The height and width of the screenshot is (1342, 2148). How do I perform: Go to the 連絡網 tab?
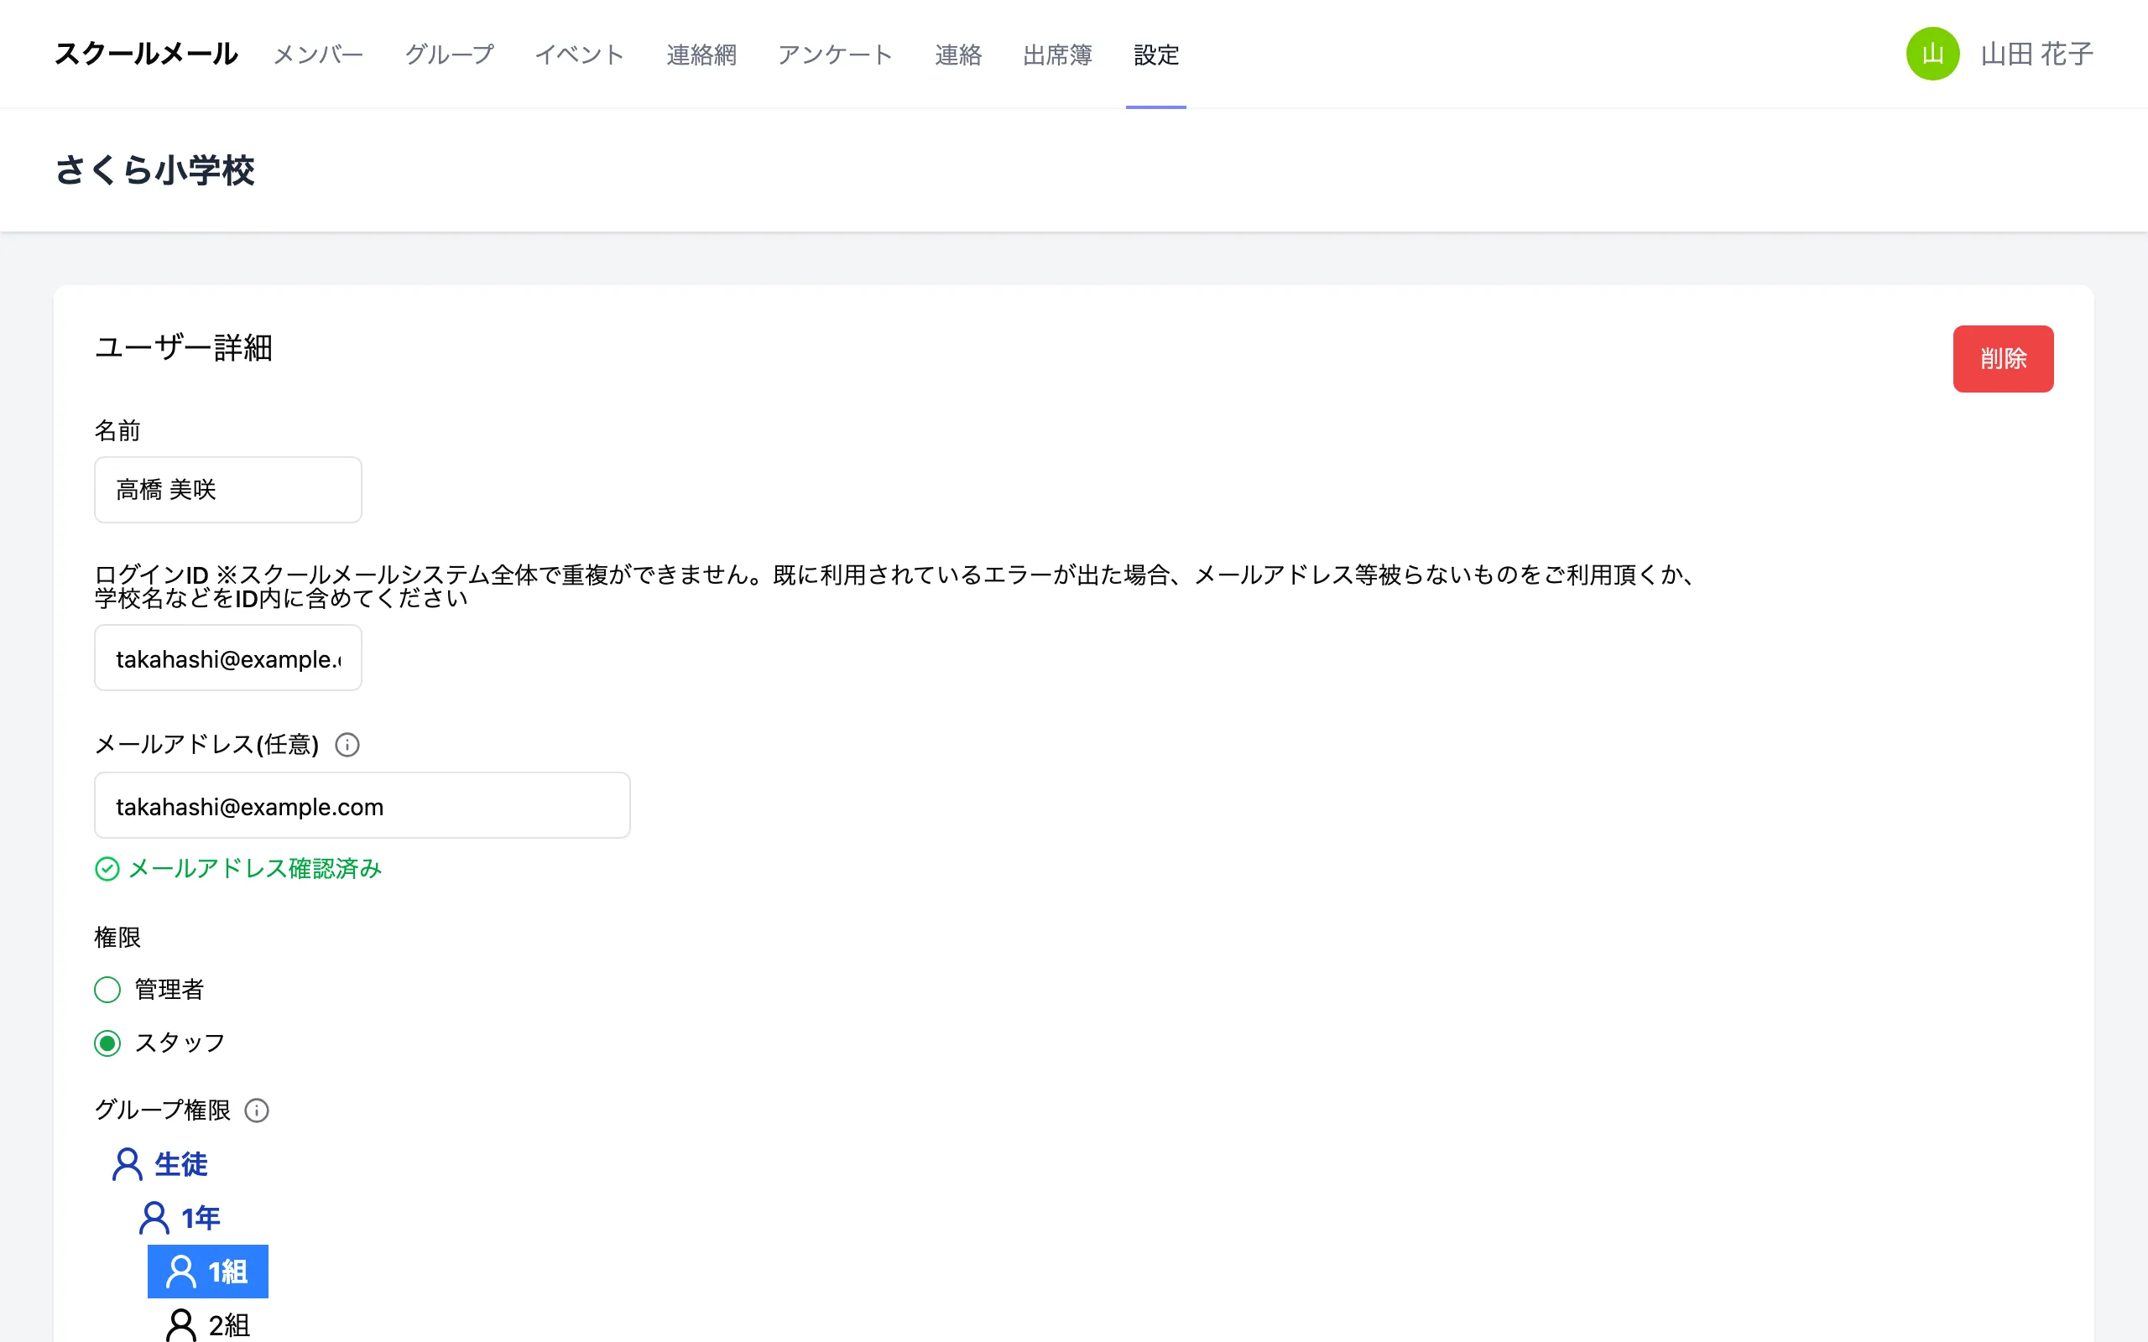[x=701, y=55]
